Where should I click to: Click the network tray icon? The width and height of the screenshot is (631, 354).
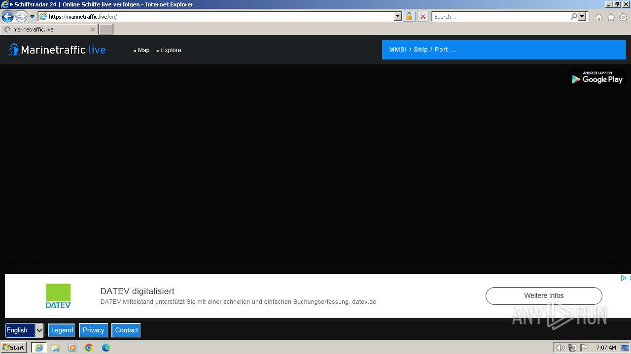point(572,348)
